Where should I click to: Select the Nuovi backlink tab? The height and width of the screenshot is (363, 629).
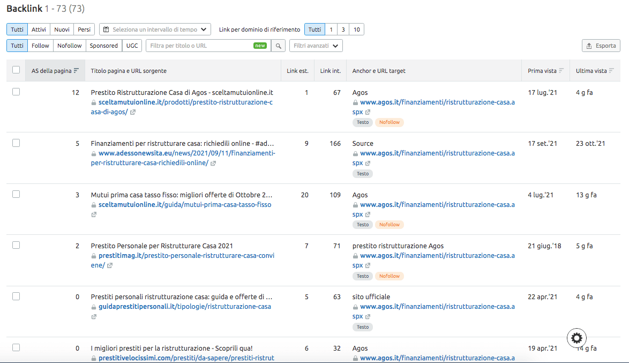(62, 29)
